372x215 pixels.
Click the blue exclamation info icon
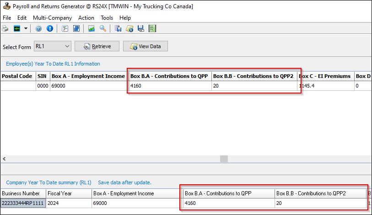[49, 28]
